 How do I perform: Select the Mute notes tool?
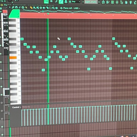(x=44, y=8)
